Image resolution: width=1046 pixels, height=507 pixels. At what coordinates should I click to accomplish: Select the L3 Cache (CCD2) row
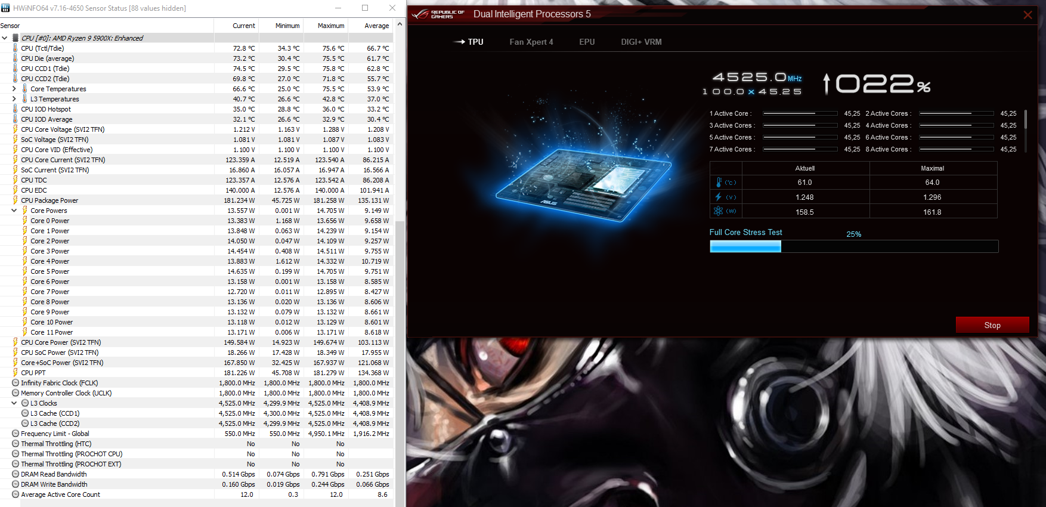(197, 423)
